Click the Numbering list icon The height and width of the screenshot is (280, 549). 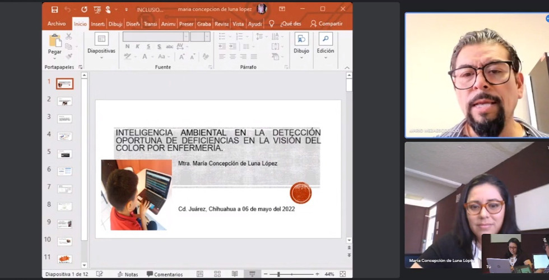tap(239, 36)
